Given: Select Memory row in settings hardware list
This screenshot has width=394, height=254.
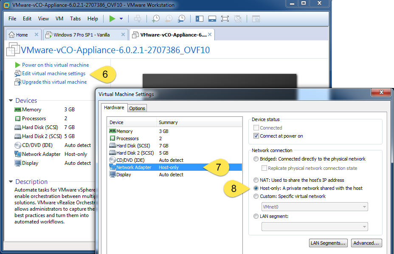Looking at the screenshot, I should pyautogui.click(x=175, y=131).
